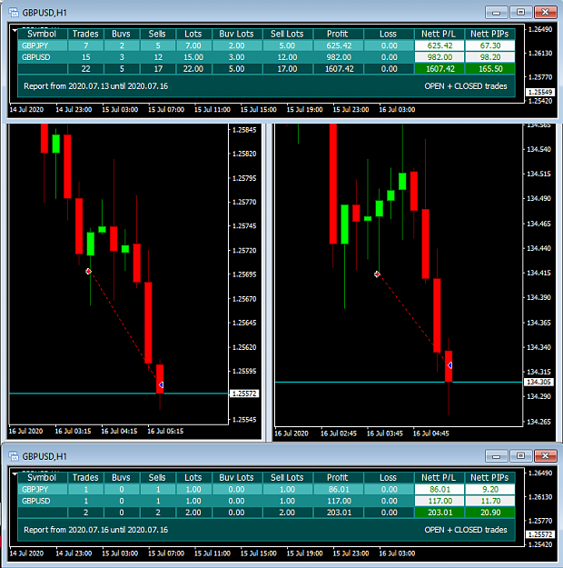Click the GBPUSD symbol cell with 15 trades
Image resolution: width=563 pixels, height=568 pixels.
[x=43, y=57]
